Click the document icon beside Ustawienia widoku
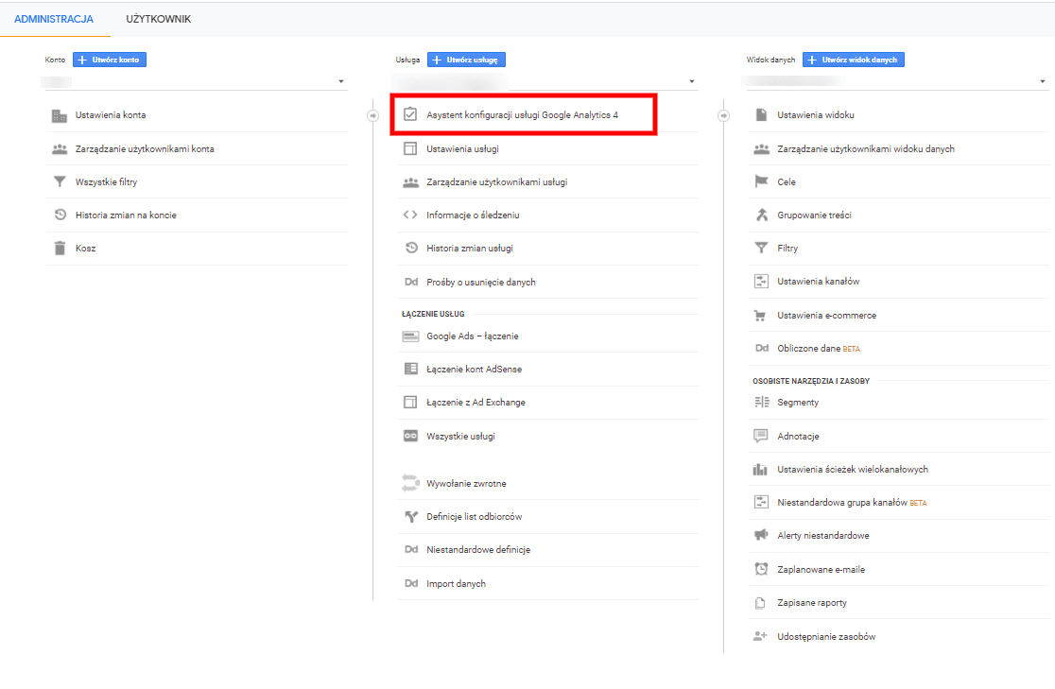 coord(761,114)
